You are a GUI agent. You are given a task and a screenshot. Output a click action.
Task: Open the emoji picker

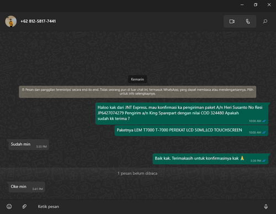(9, 206)
